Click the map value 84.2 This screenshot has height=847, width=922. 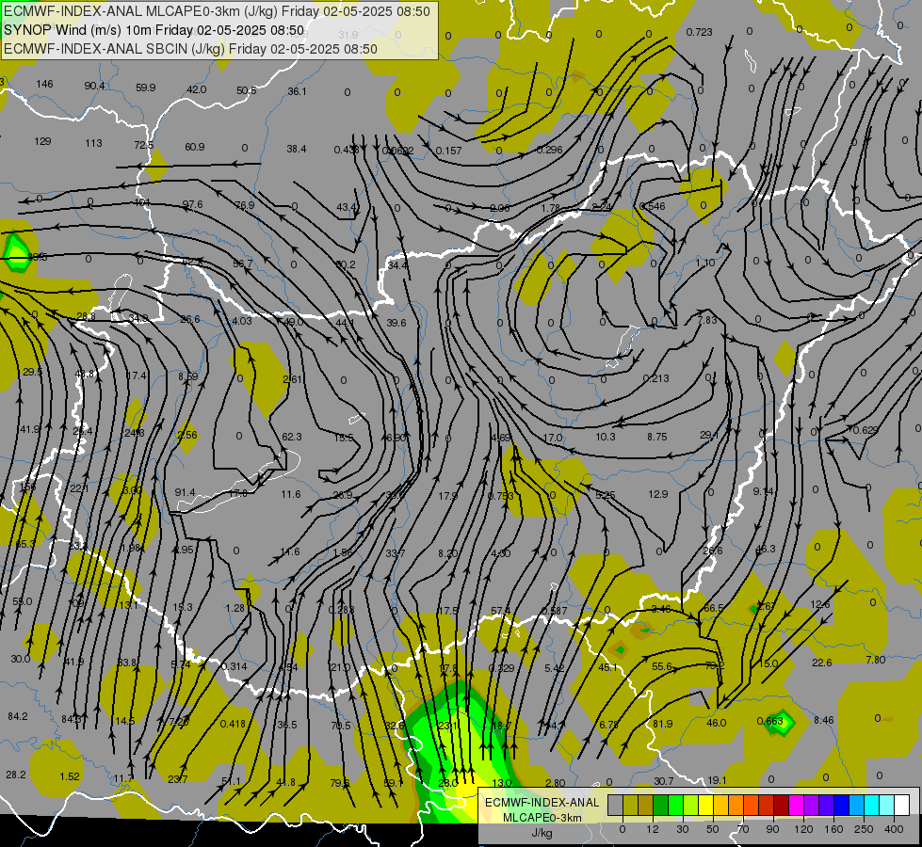pos(18,716)
